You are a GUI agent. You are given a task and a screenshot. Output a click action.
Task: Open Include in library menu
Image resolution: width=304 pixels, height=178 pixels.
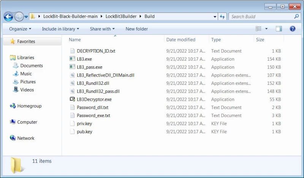pyautogui.click(x=60, y=29)
